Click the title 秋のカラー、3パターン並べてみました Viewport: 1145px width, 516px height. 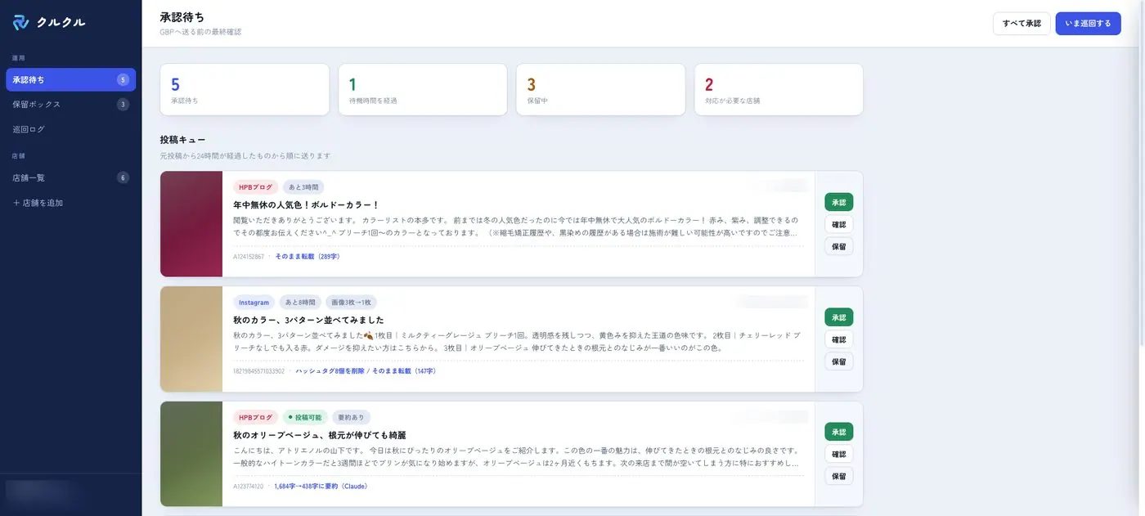coord(308,320)
